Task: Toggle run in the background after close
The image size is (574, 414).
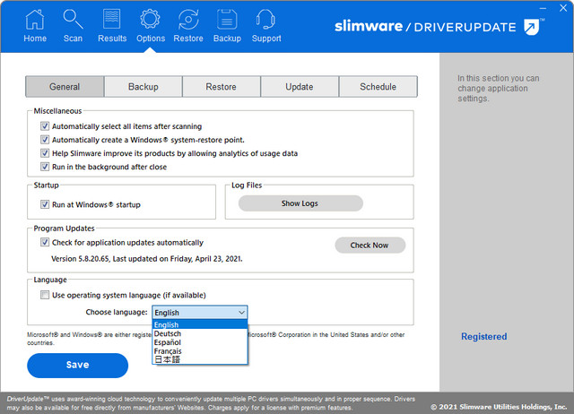Action: [x=45, y=167]
